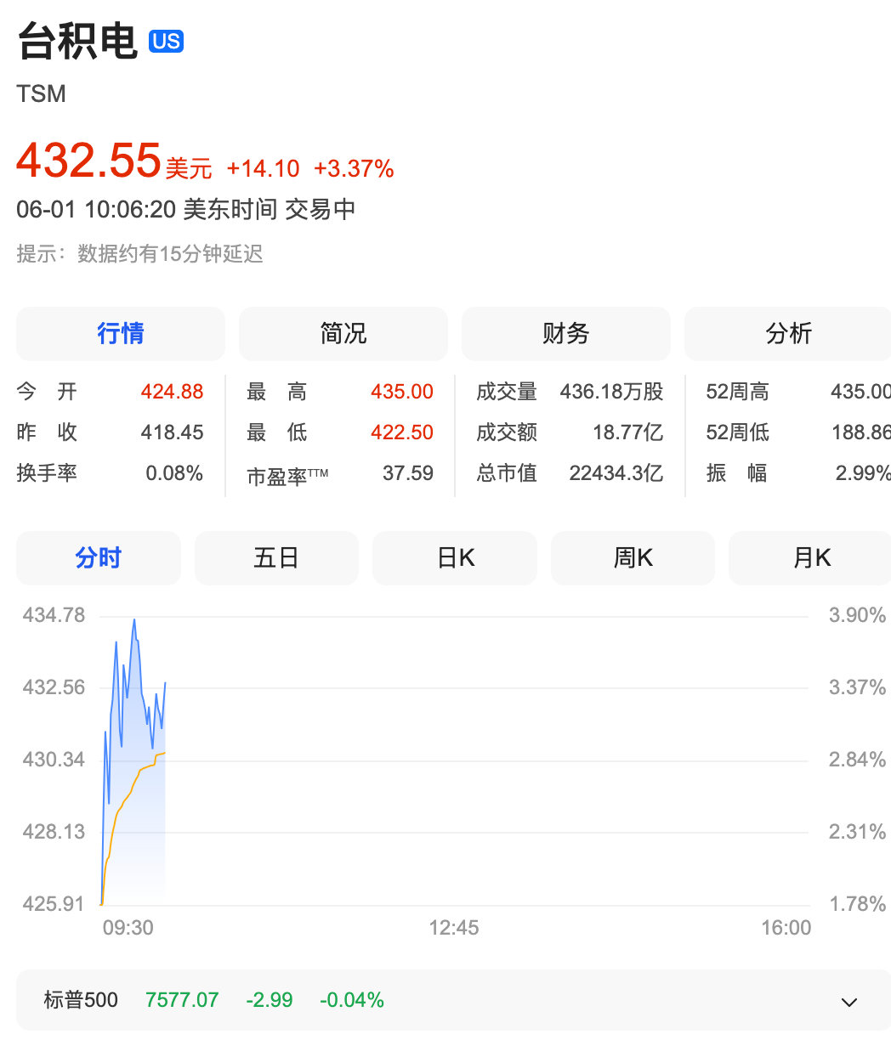Click the blue US market badge
Screen dimensions: 891x1057
166,41
